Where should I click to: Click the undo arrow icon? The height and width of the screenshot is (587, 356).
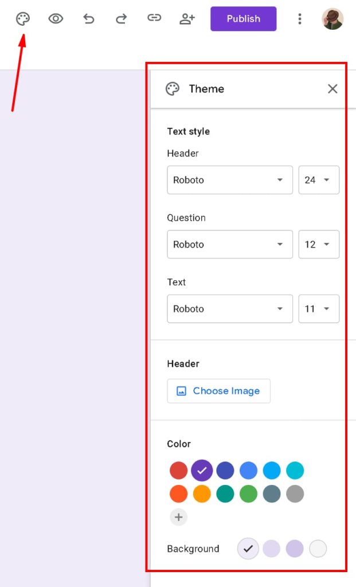(88, 18)
